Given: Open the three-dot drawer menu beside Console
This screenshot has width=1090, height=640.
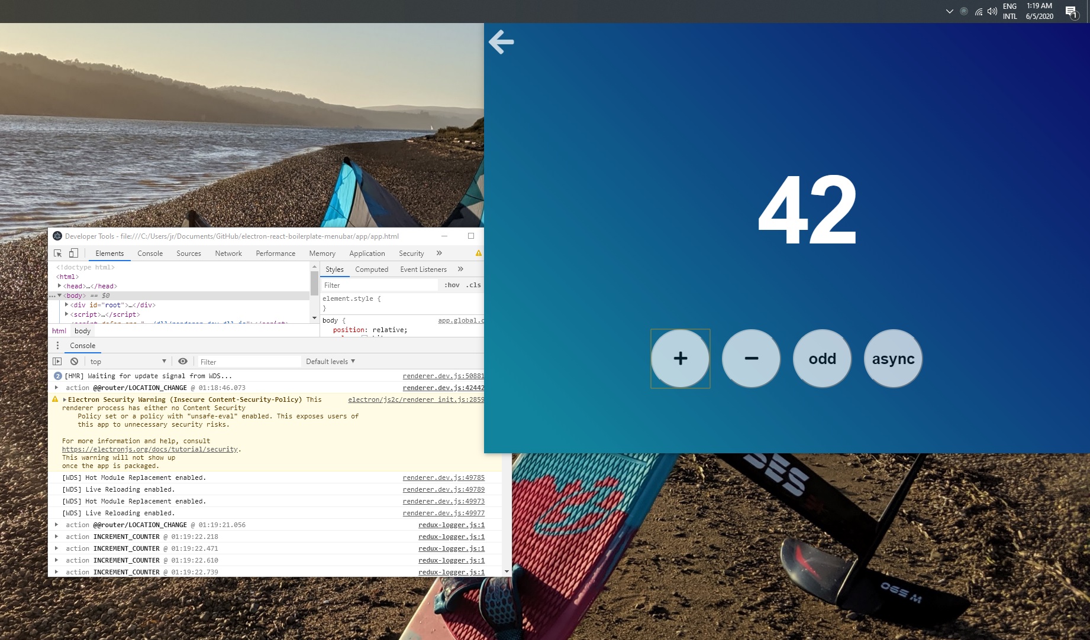Looking at the screenshot, I should [x=57, y=346].
